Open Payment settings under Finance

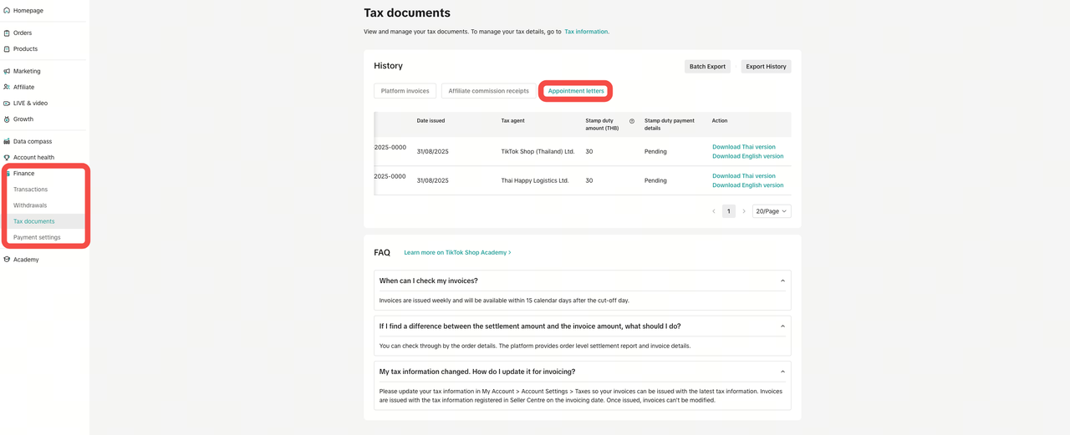pos(37,237)
